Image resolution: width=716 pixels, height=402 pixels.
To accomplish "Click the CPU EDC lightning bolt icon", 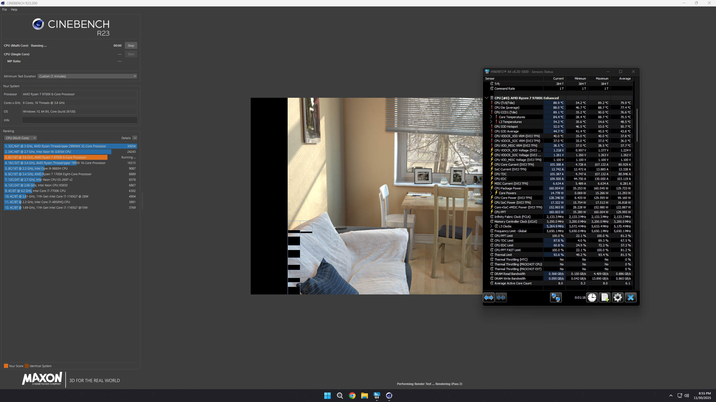I will (492, 179).
